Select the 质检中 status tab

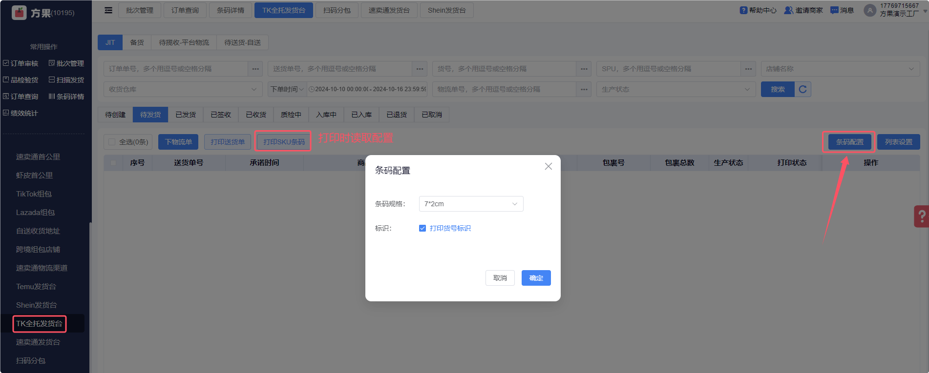(x=291, y=115)
